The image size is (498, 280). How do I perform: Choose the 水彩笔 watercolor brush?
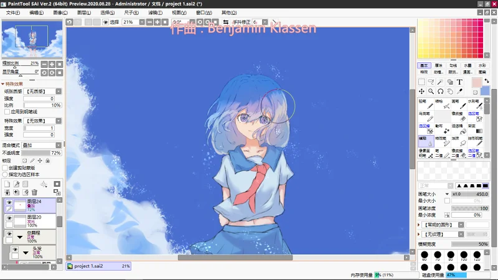click(x=475, y=104)
